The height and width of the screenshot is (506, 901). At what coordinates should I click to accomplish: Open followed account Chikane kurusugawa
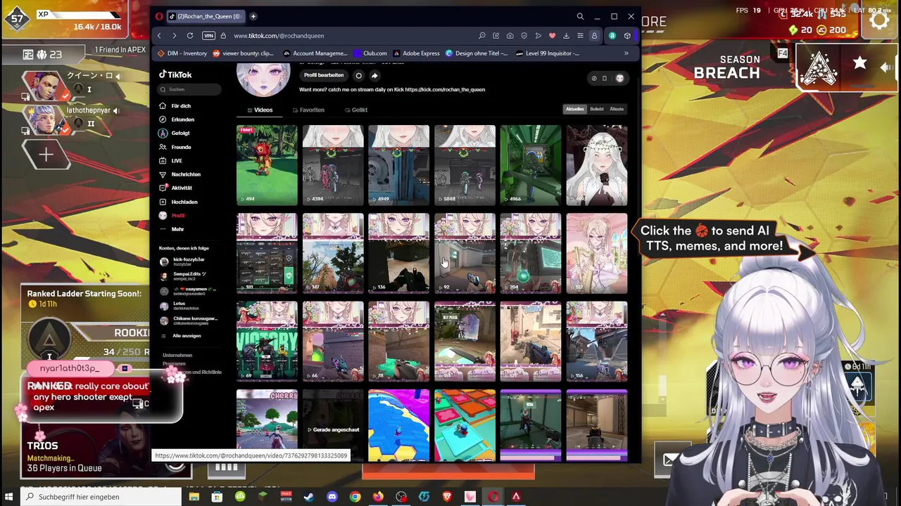(x=189, y=320)
